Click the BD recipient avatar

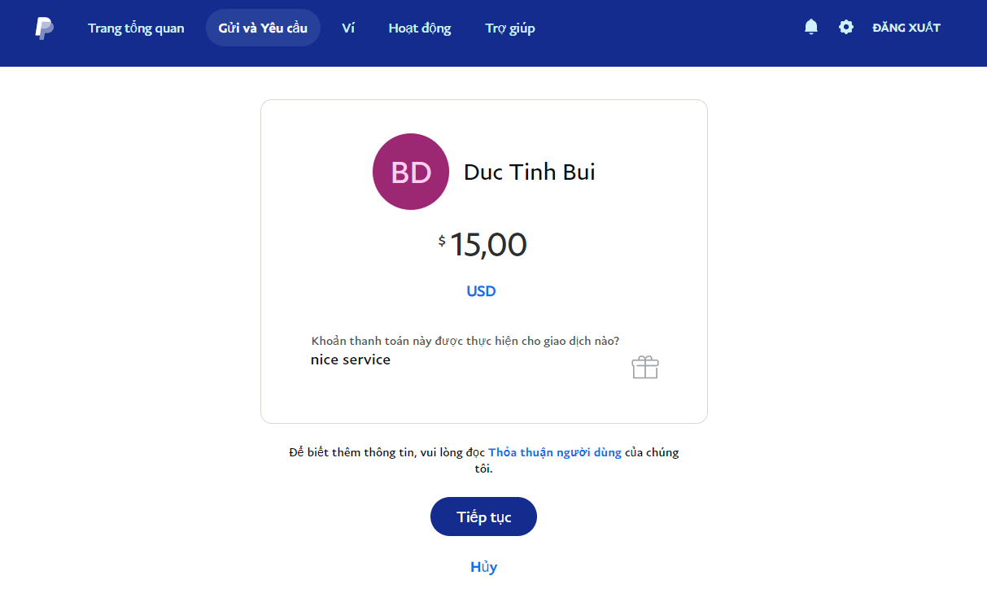[x=411, y=172]
